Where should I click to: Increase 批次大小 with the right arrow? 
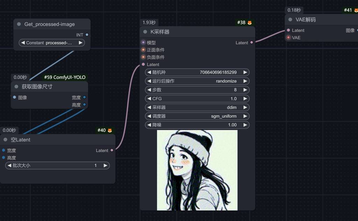click(105, 165)
